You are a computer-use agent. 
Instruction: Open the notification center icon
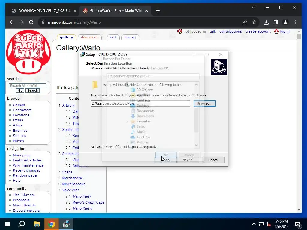(297, 224)
